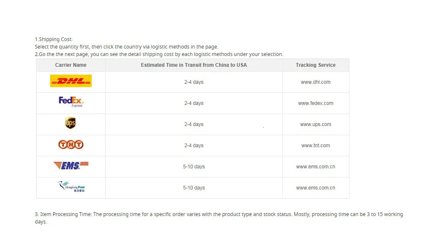Click the UPS shield logo
The image size is (427, 238).
click(70, 123)
